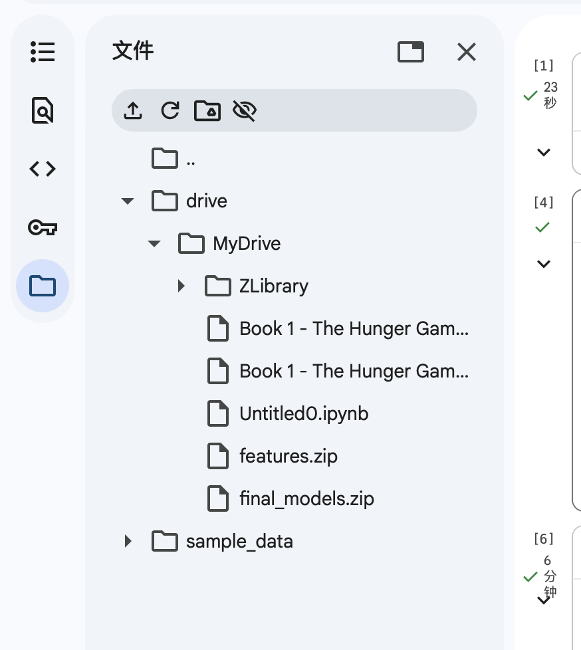Expand the sample_data folder
The image size is (581, 650).
point(128,542)
